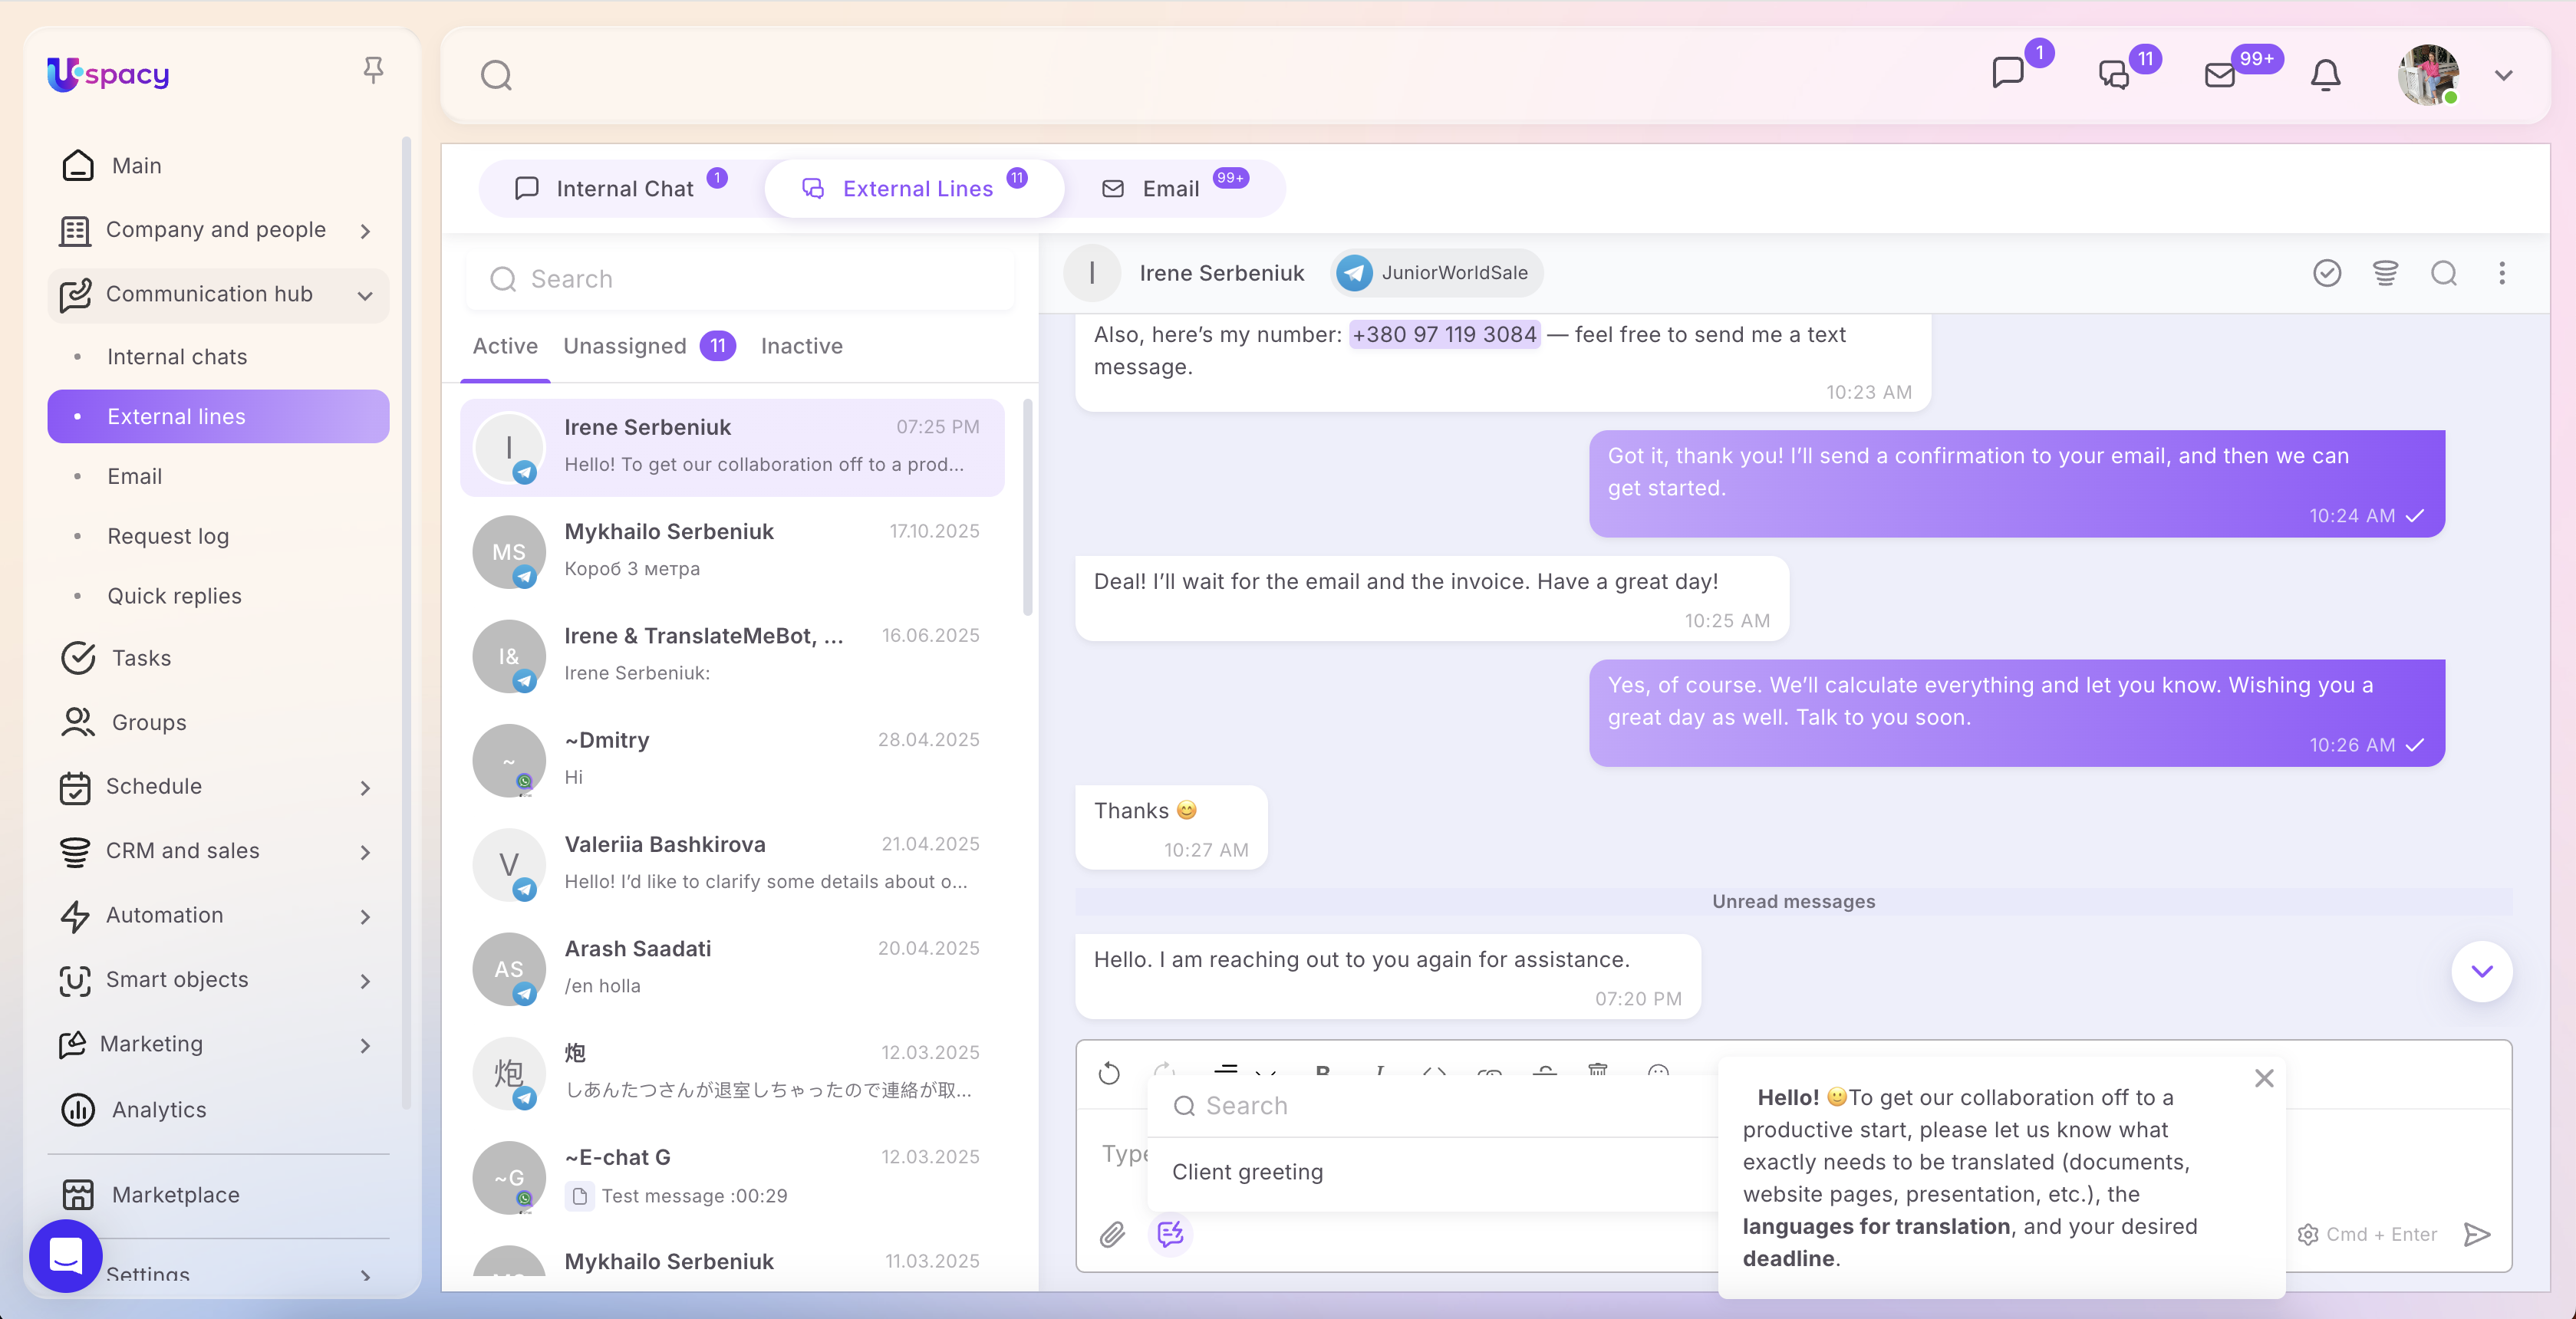Screen dimensions: 2576x1319
Task: Select the Unassigned conversations tab
Action: point(625,346)
